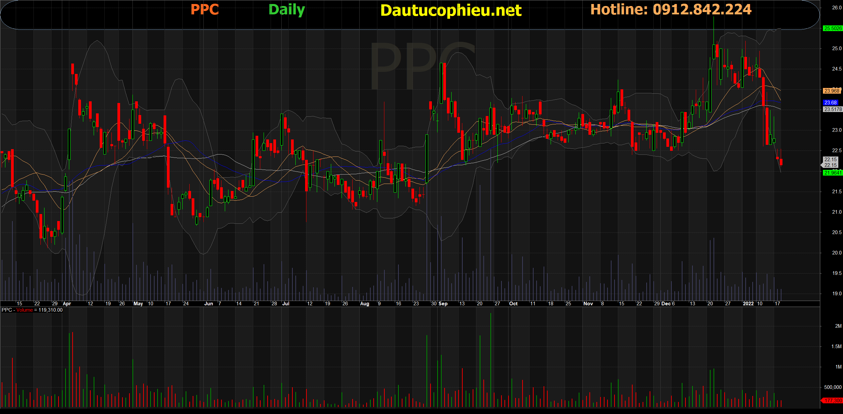Click the red 177,300 volume tag

coord(832,400)
